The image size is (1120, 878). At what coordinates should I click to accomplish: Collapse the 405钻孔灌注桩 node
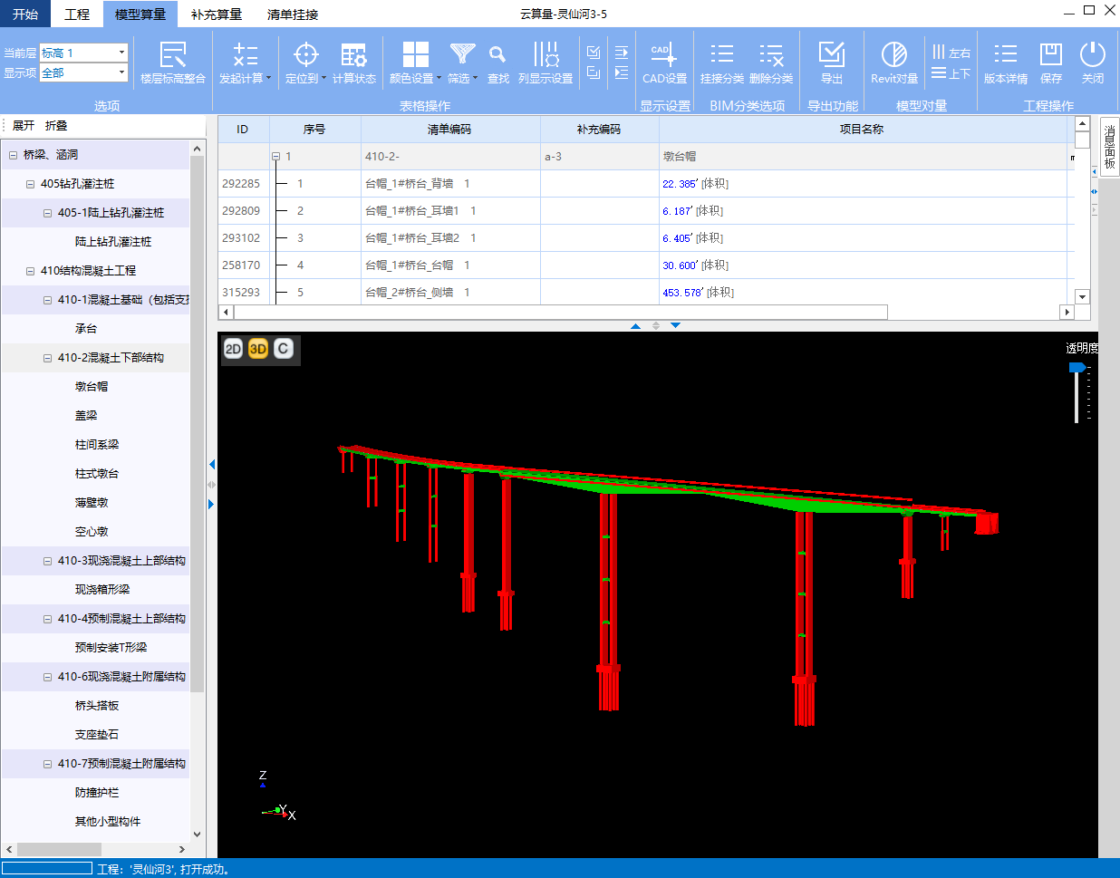click(x=30, y=184)
